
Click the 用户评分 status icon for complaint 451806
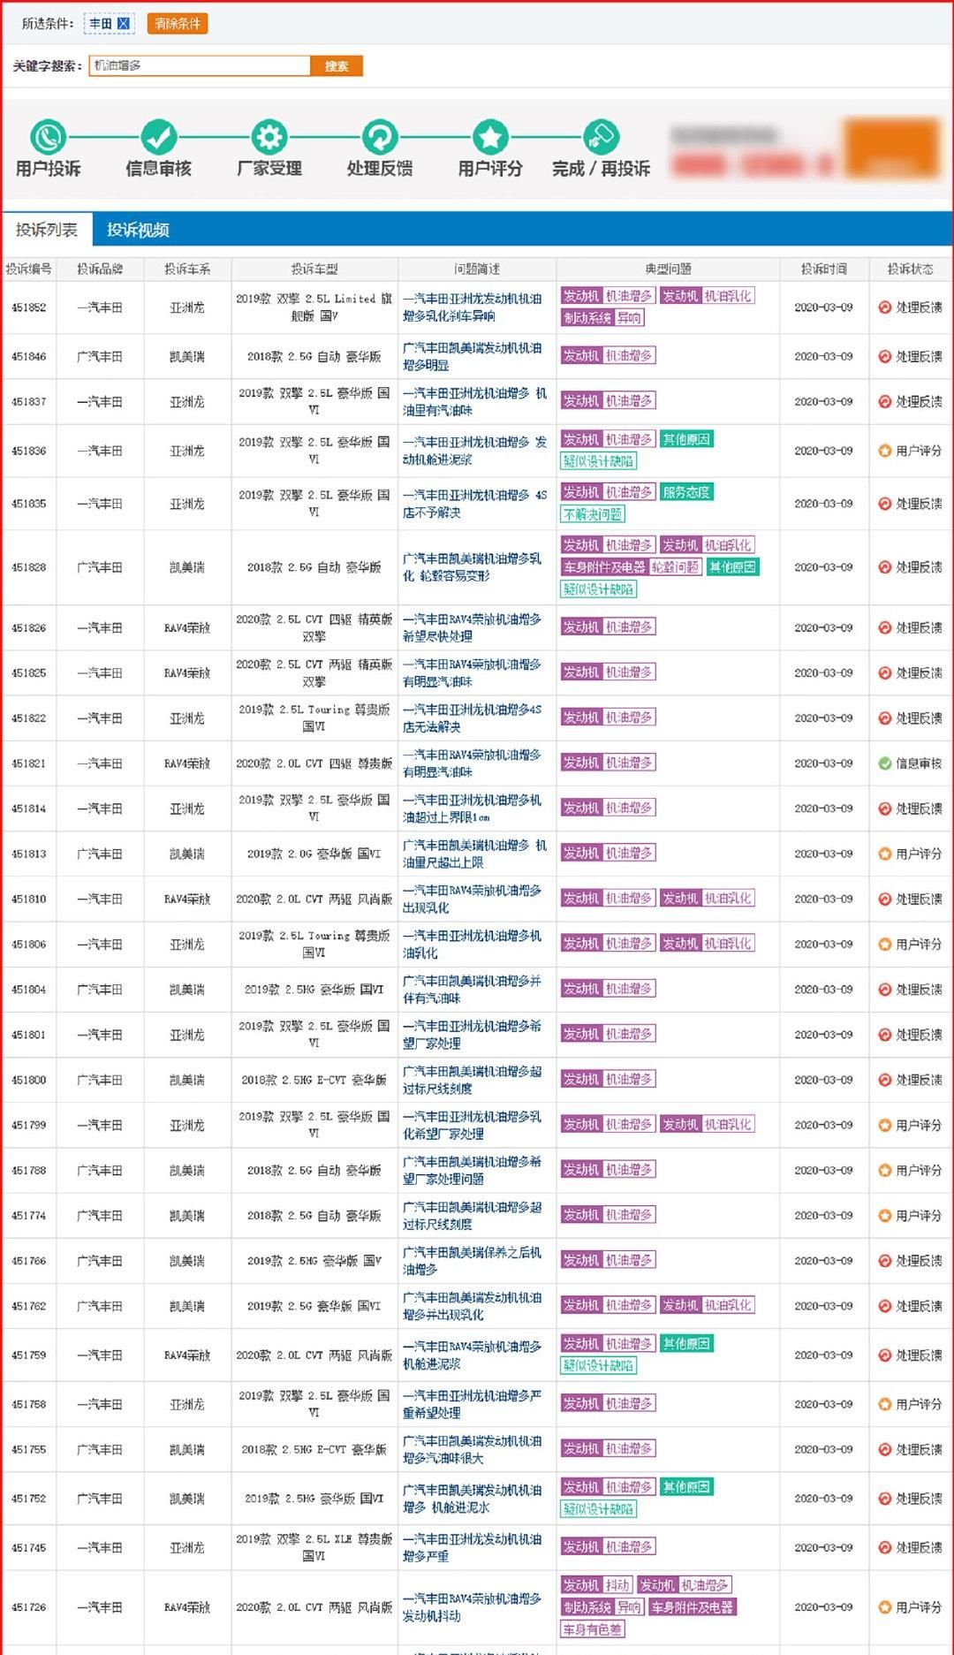(x=884, y=945)
